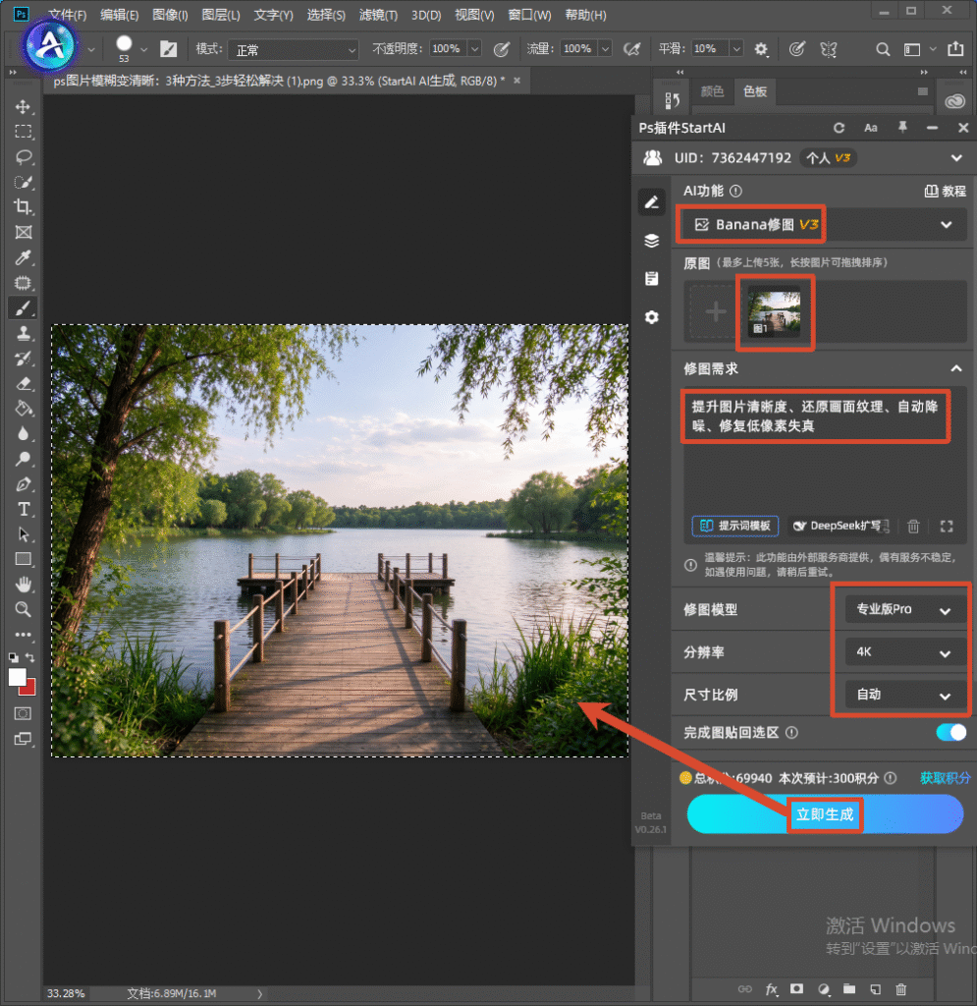Select the Brush tool in the toolbar

pos(24,307)
